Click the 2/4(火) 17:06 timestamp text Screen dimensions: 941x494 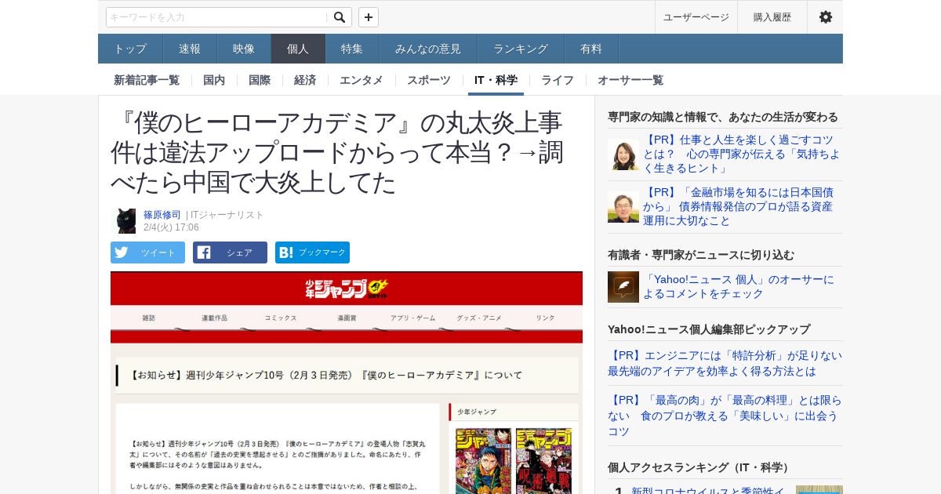coord(171,227)
